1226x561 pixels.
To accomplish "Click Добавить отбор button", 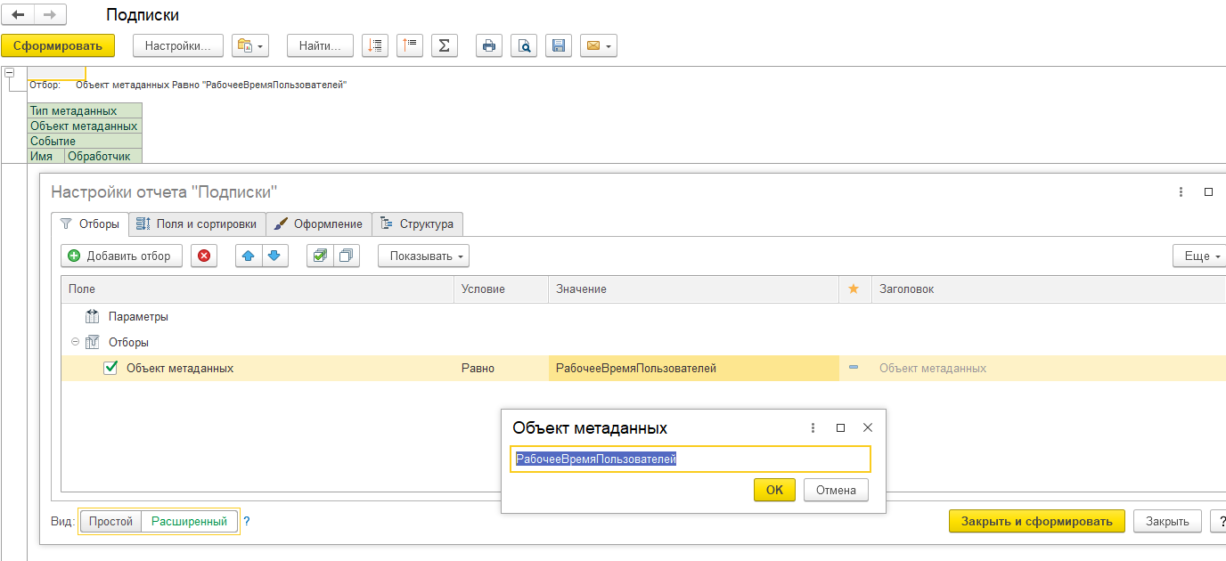I will [121, 256].
